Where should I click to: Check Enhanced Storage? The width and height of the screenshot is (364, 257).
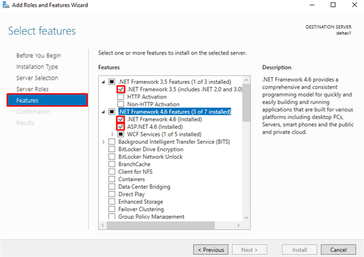coord(112,202)
